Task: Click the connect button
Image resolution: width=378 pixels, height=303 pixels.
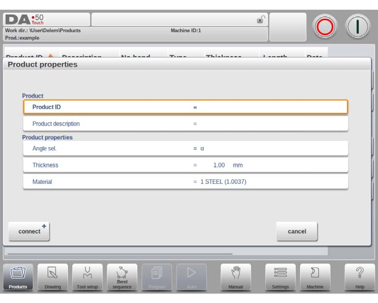Action: coord(29,231)
